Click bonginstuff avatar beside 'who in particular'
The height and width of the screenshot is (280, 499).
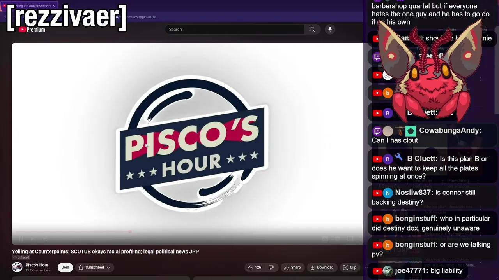(x=388, y=219)
